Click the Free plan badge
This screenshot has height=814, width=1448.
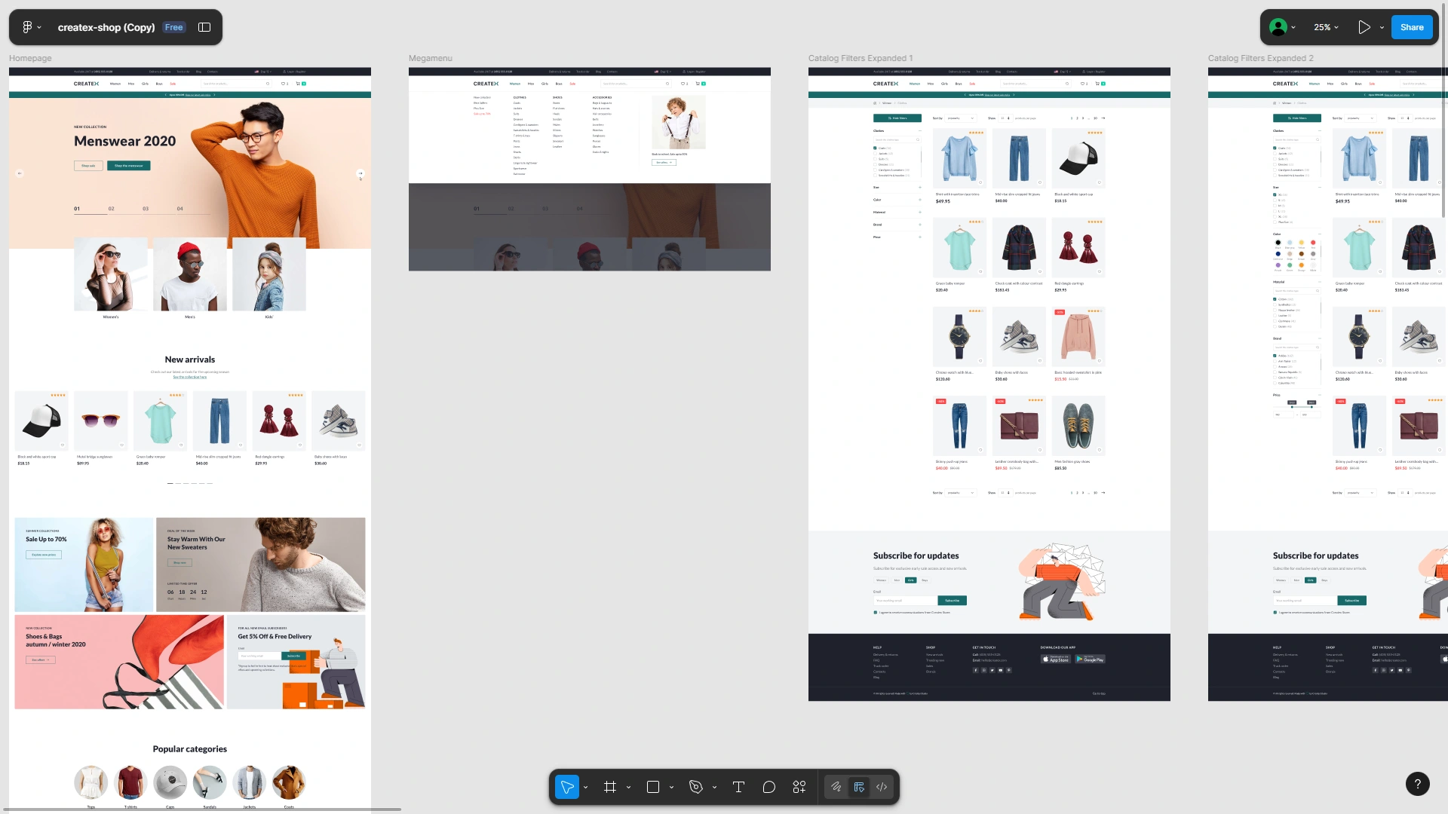click(174, 27)
